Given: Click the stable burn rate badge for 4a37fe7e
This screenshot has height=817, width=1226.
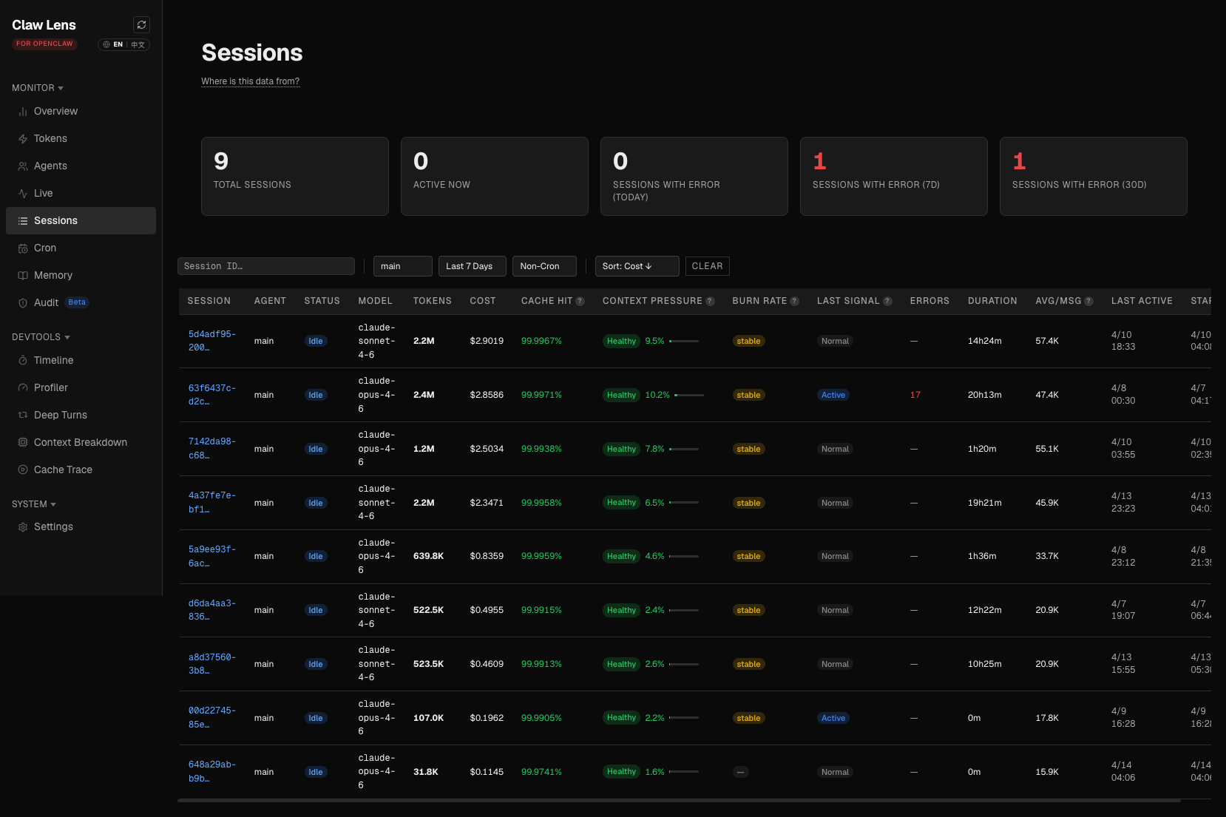Looking at the screenshot, I should coord(748,503).
